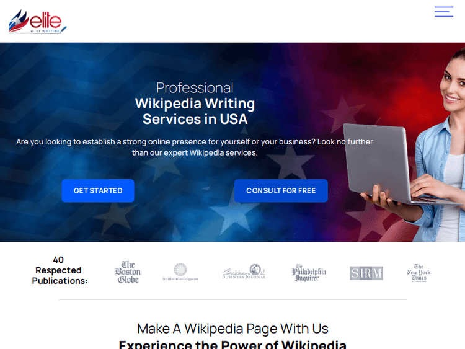
Task: Select the Smithsonian Magazine logo
Action: click(180, 272)
